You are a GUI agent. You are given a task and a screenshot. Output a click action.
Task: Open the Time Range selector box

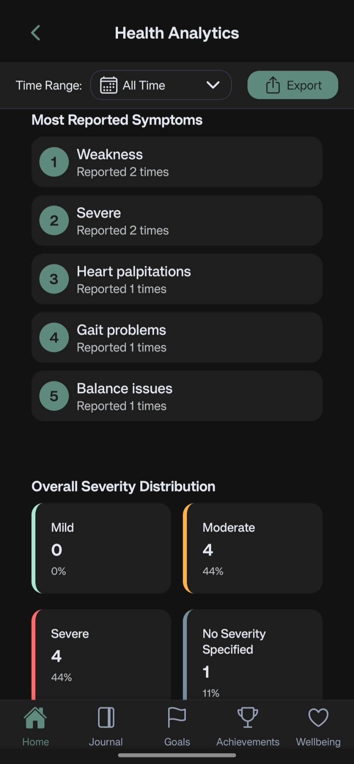[x=161, y=85]
